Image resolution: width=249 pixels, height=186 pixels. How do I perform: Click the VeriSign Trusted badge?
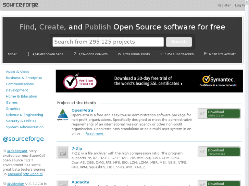click(80, 81)
